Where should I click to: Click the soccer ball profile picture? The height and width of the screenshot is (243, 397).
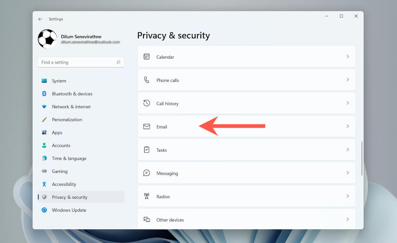(x=47, y=39)
